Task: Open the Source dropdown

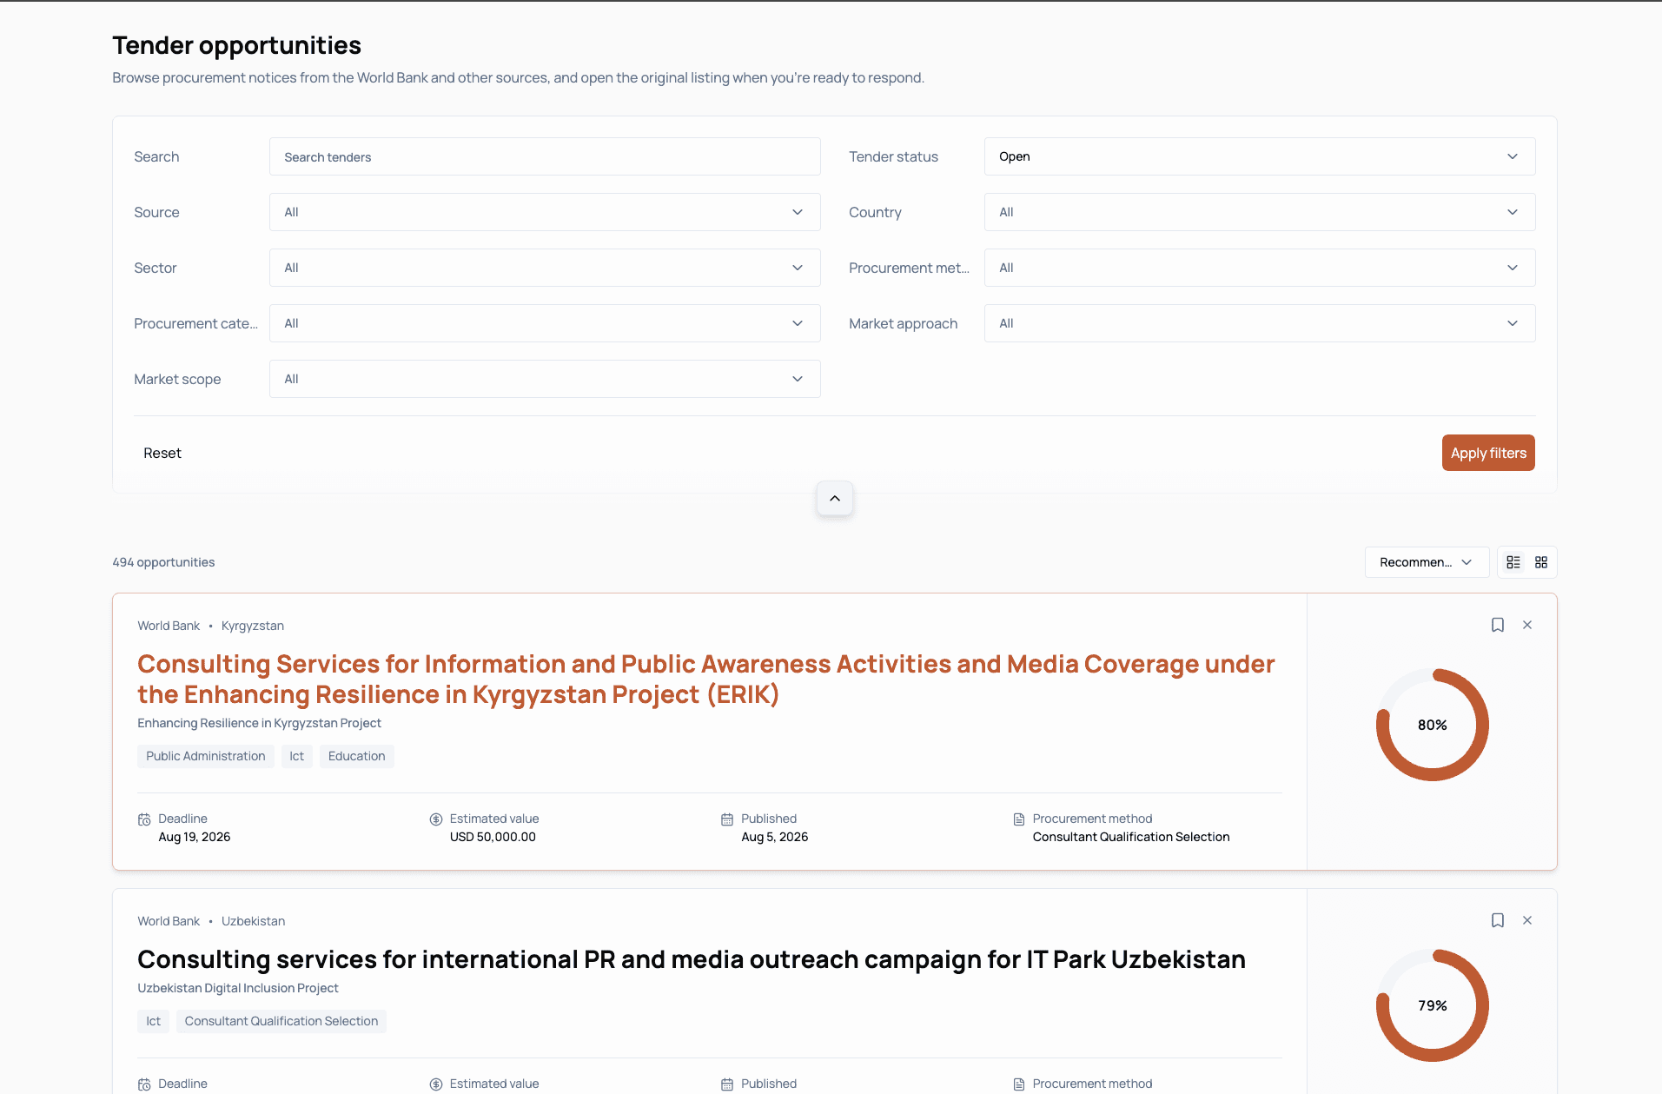Action: [x=545, y=212]
